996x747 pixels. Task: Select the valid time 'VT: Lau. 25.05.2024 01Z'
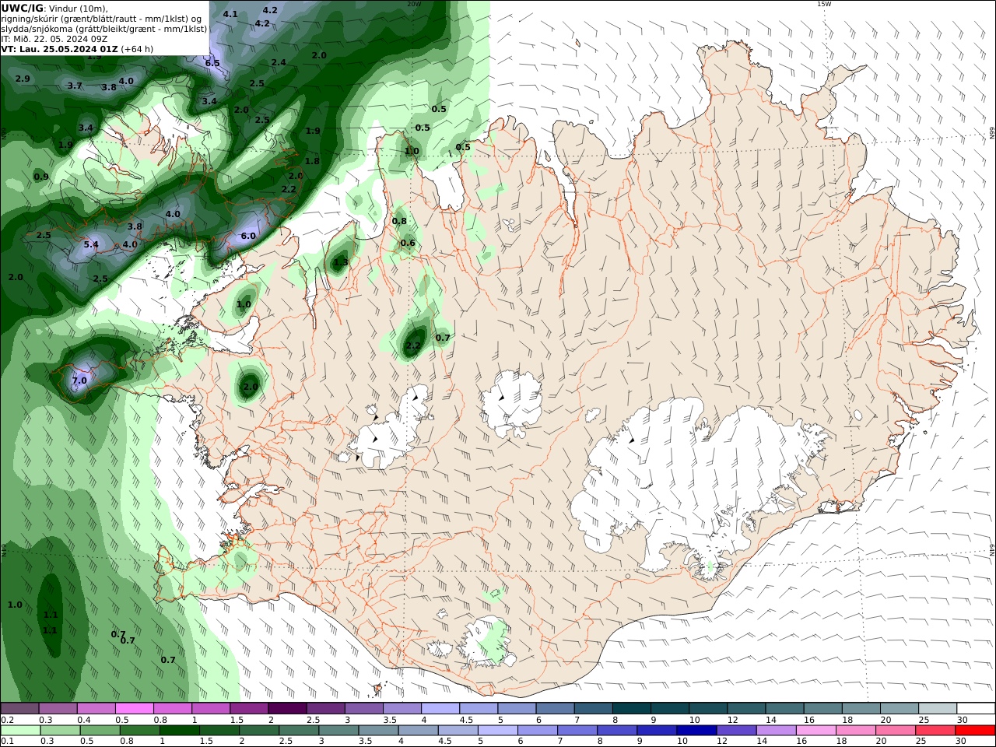[x=59, y=48]
